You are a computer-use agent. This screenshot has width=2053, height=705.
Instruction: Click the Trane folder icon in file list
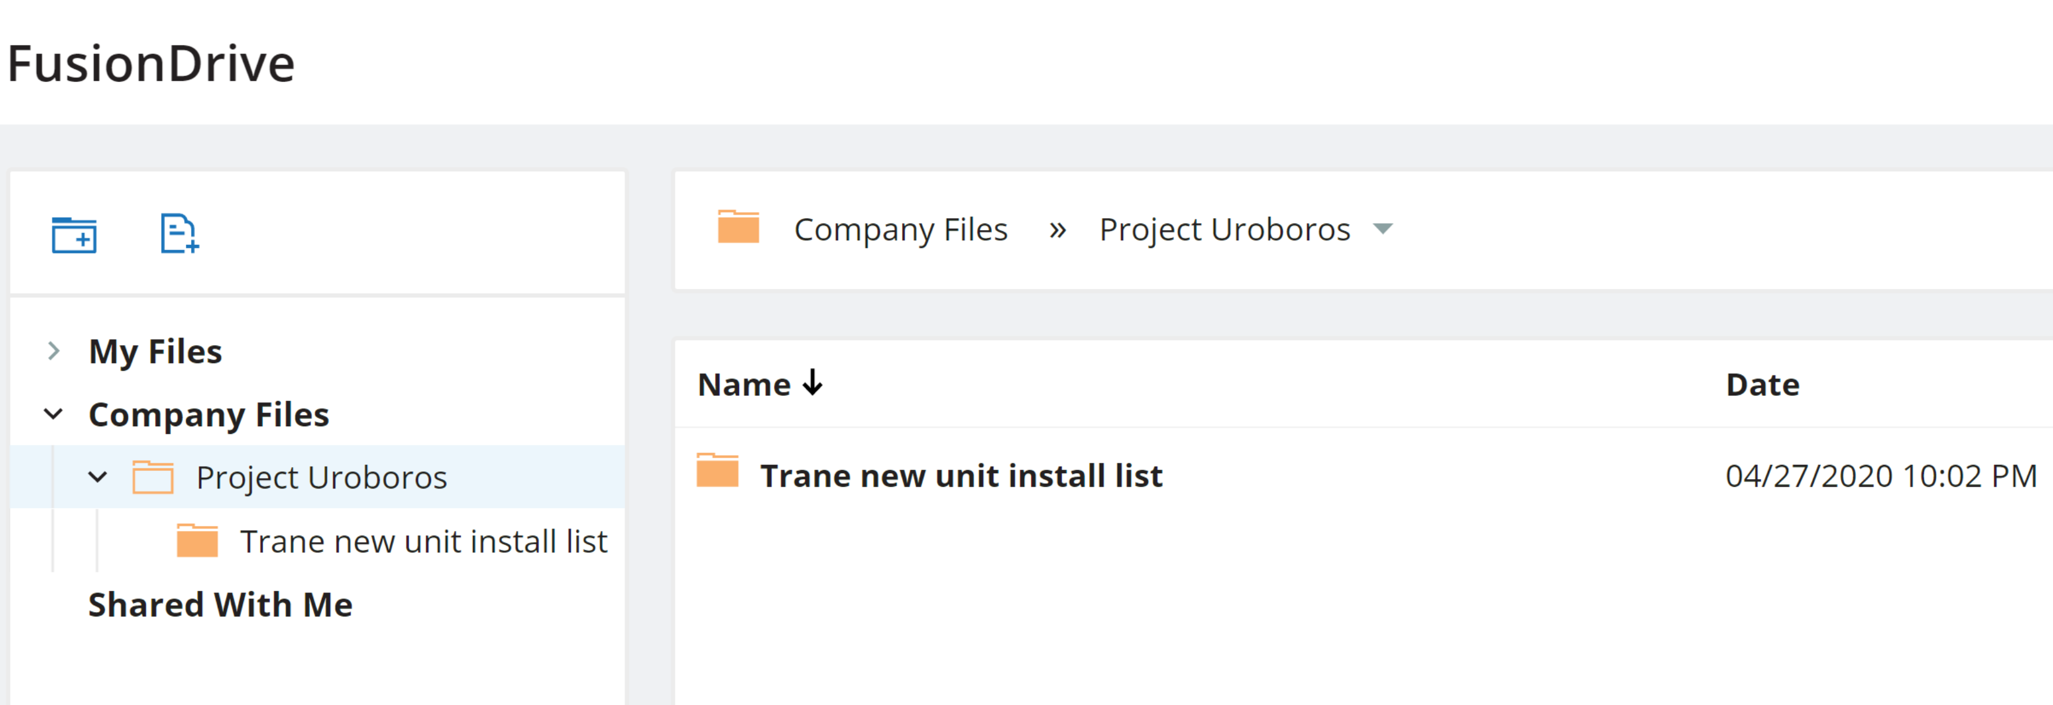click(717, 471)
